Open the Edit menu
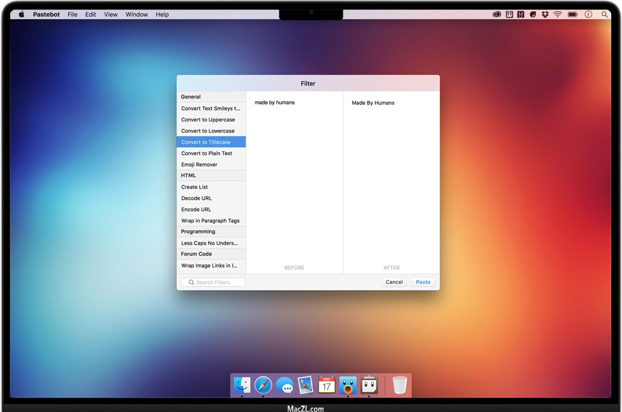Screen dimensions: 622x412 (90, 14)
